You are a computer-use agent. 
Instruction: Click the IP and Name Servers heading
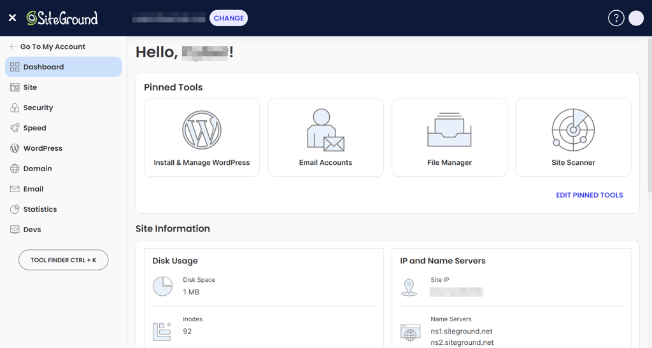tap(443, 261)
